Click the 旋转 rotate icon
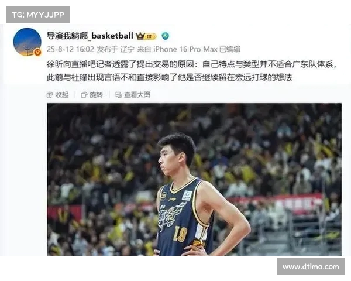The image size is (351, 281). pyautogui.click(x=84, y=95)
